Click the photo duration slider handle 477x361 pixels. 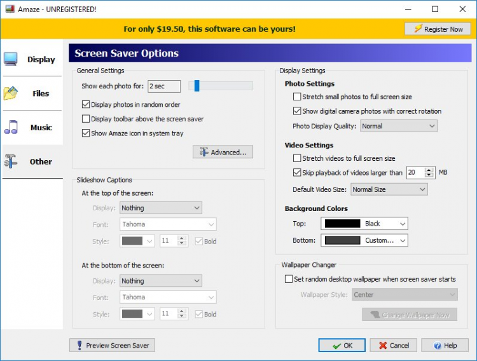pyautogui.click(x=197, y=86)
